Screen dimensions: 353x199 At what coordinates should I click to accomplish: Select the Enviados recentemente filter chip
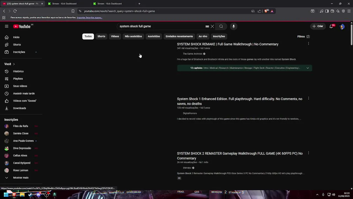pos(179,36)
